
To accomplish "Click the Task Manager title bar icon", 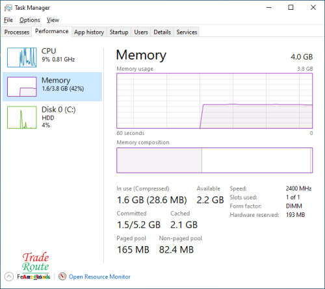I will pos(8,8).
